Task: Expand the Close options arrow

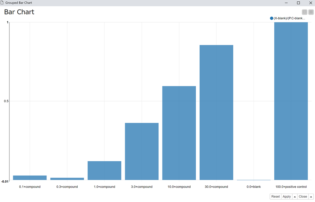Action: [311, 197]
